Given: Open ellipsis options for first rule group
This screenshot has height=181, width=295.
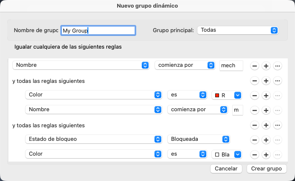Looking at the screenshot, I should pyautogui.click(x=278, y=81).
